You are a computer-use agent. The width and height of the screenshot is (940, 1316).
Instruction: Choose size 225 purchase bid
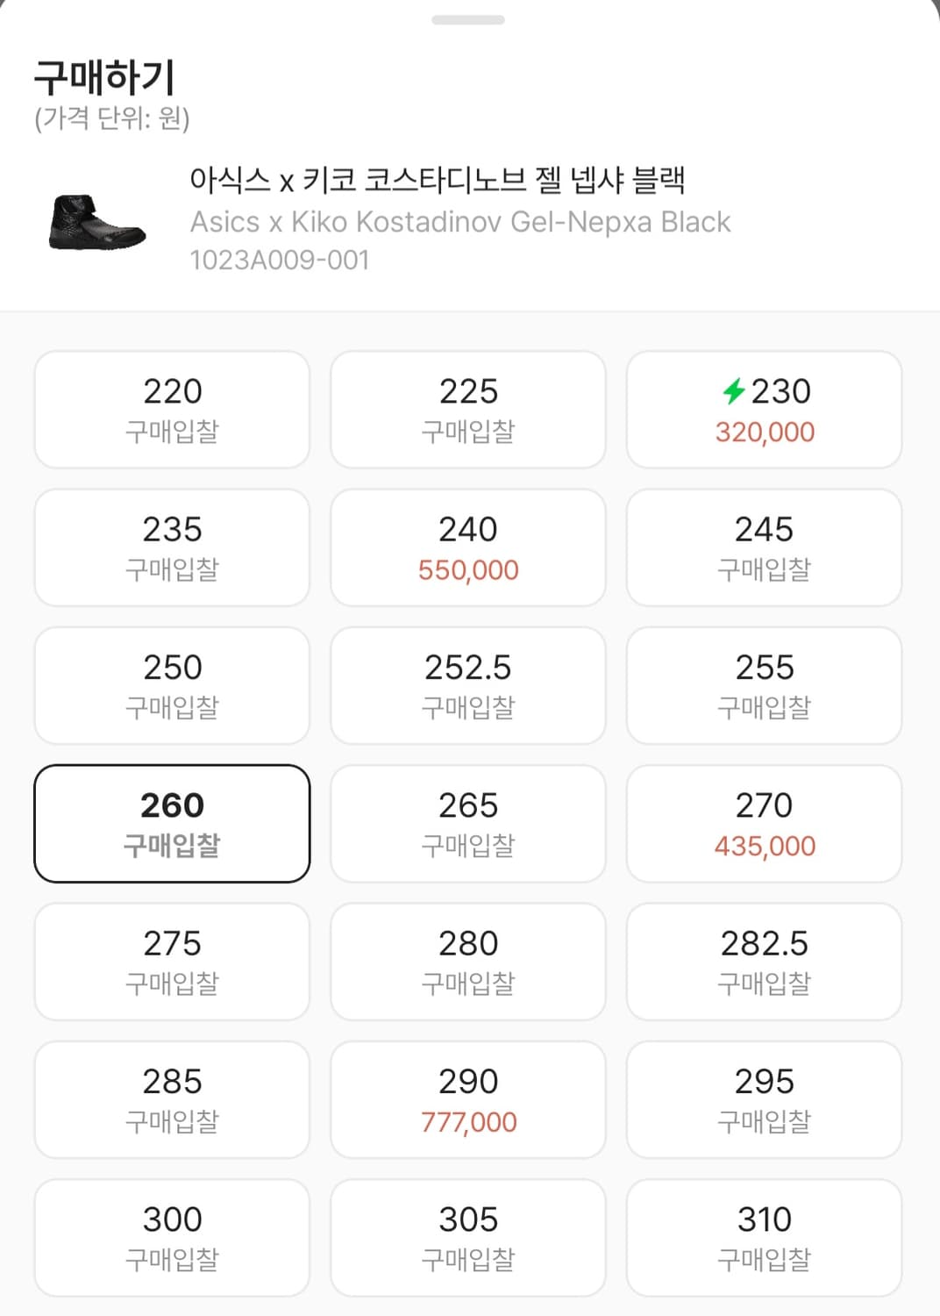point(468,410)
